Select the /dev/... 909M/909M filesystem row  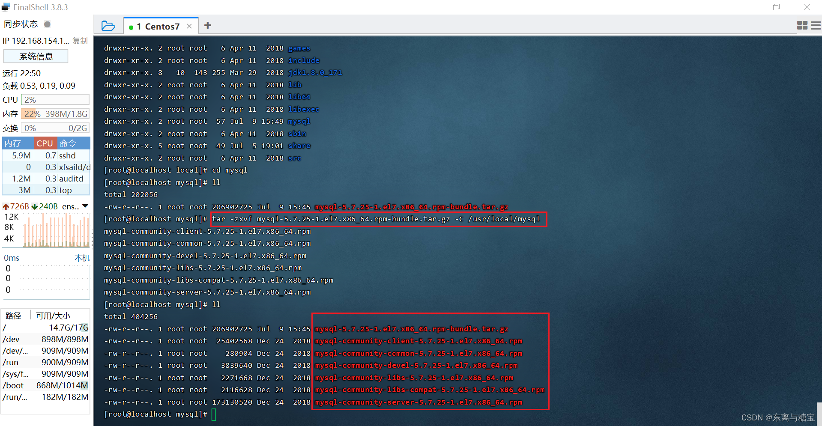[x=45, y=351]
